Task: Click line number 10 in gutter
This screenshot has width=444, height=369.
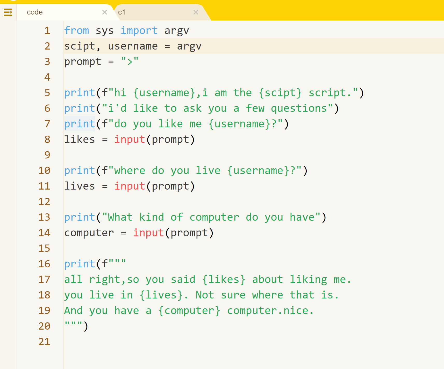Action: tap(44, 171)
